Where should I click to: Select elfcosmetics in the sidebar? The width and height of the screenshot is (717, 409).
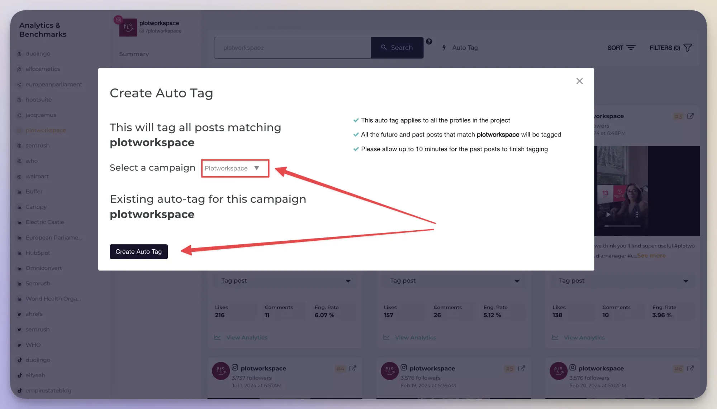[43, 69]
